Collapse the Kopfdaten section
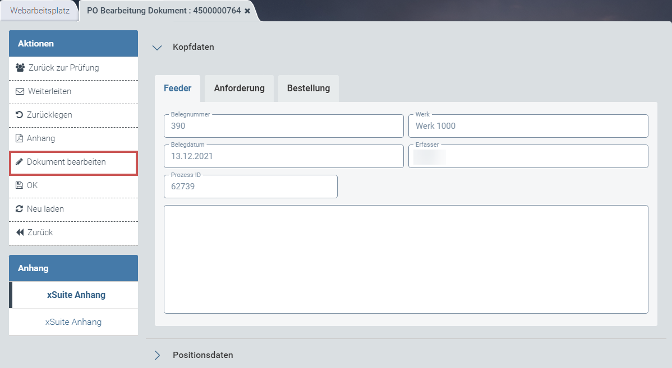Image resolution: width=672 pixels, height=368 pixels. click(157, 48)
